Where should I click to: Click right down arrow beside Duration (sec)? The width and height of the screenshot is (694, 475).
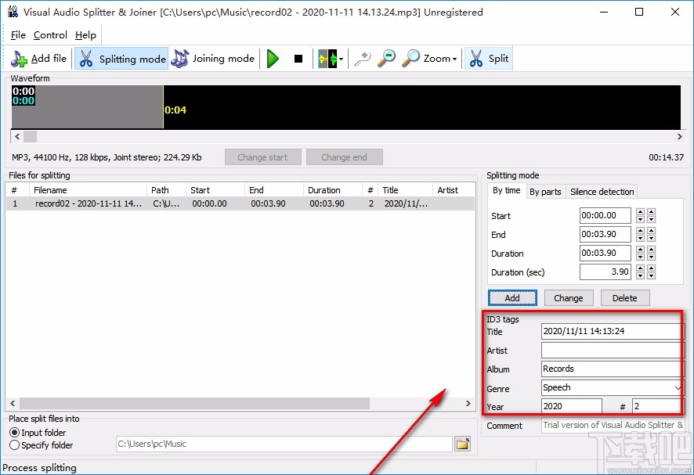[x=651, y=276]
